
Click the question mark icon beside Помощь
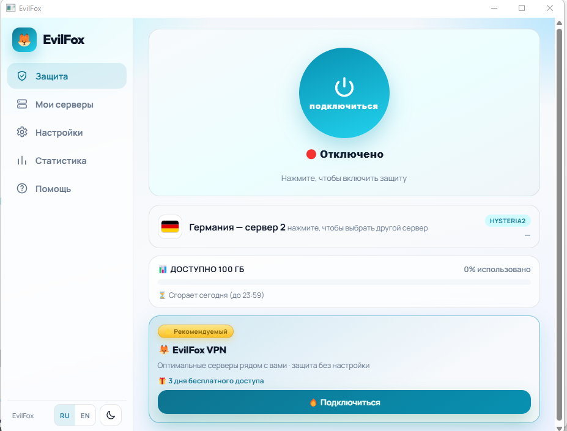22,189
